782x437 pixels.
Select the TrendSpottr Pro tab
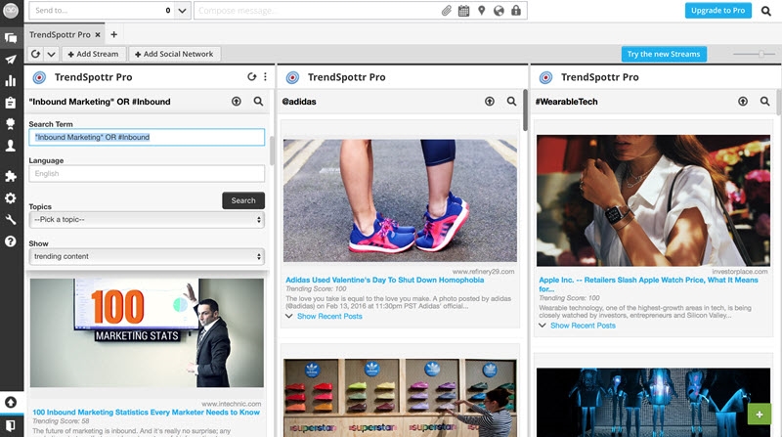pyautogui.click(x=61, y=34)
